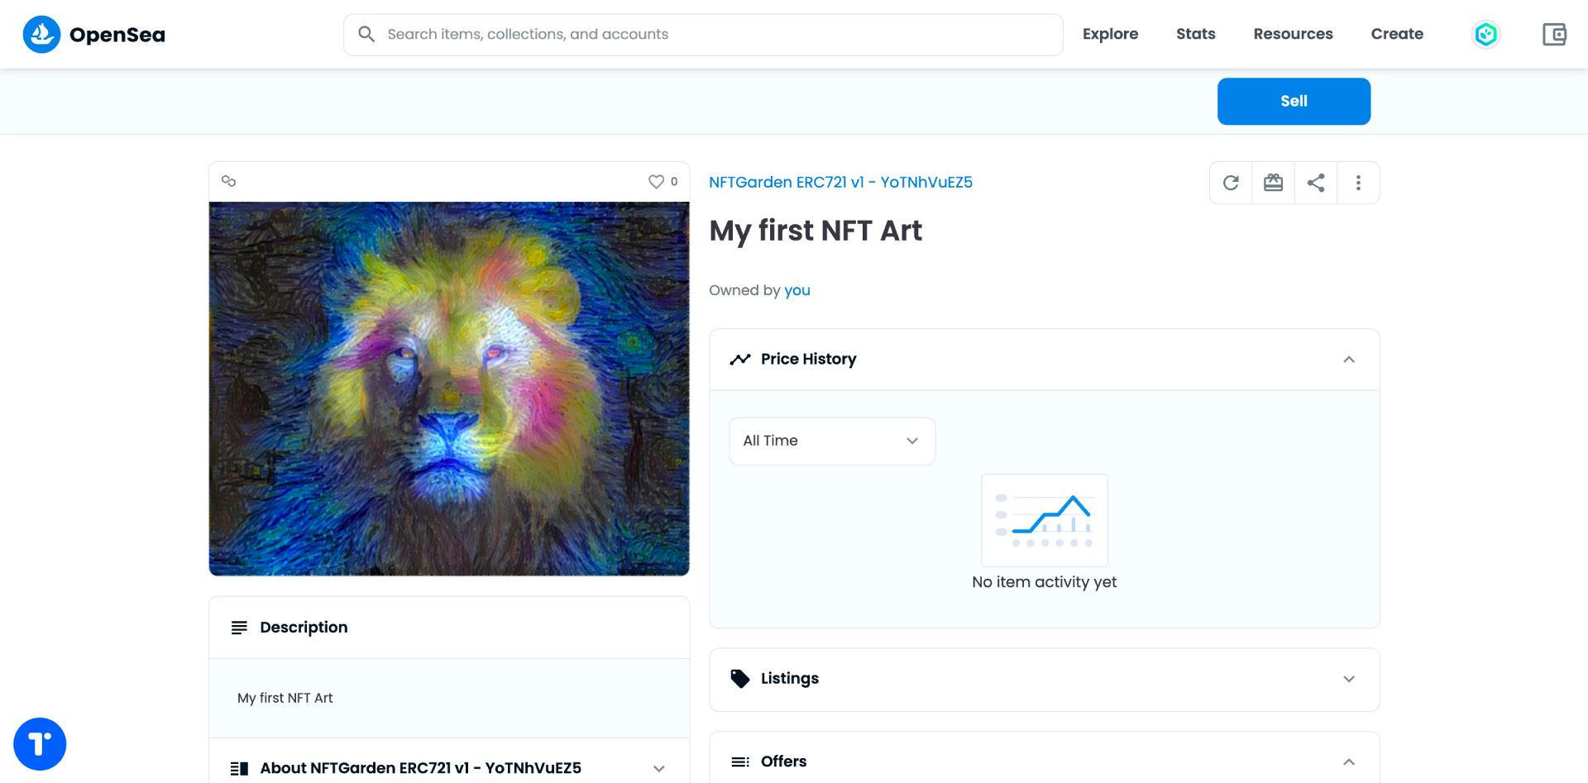The width and height of the screenshot is (1588, 783).
Task: Share this NFT item
Action: pos(1316,182)
